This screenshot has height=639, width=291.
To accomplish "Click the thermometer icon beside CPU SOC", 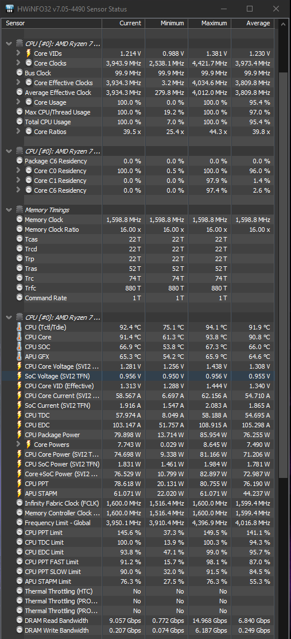I will pyautogui.click(x=20, y=347).
